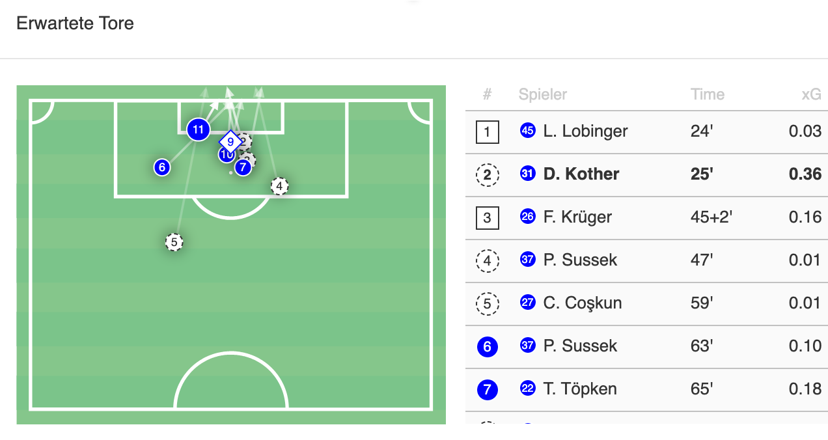Select the P. Sussek 47' shot row

pos(580,260)
